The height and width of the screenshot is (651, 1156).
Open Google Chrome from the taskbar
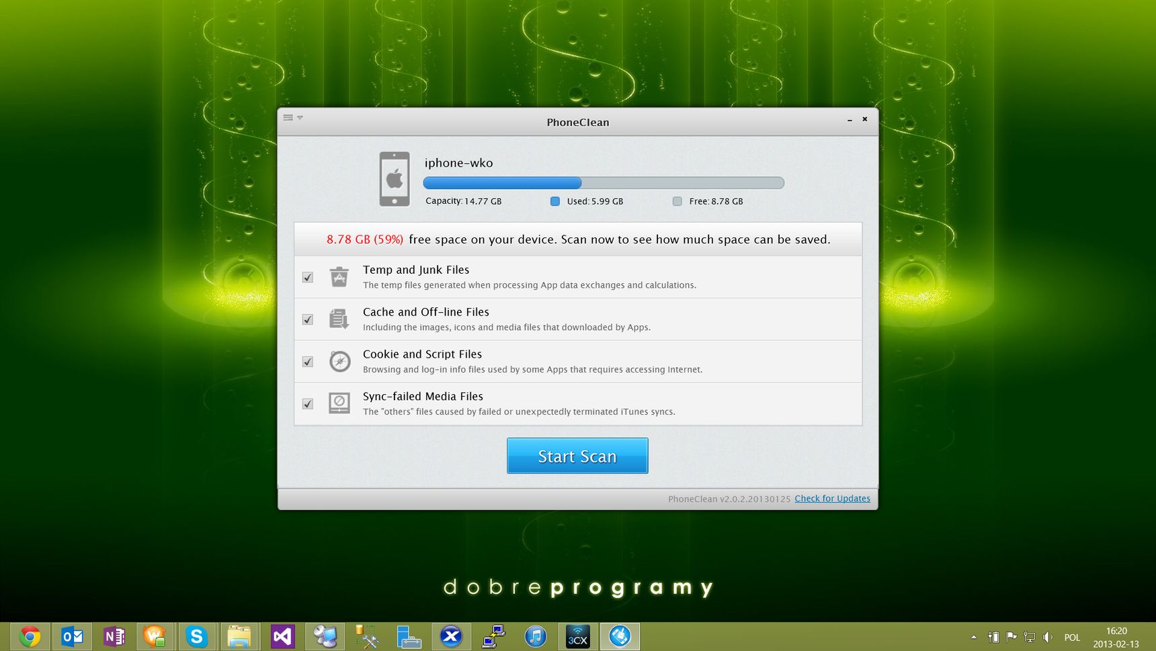30,636
